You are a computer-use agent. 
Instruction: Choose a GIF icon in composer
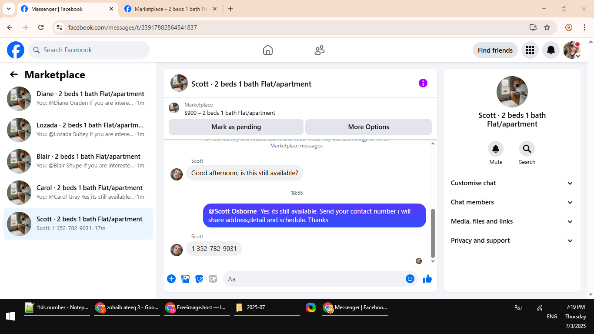(213, 279)
